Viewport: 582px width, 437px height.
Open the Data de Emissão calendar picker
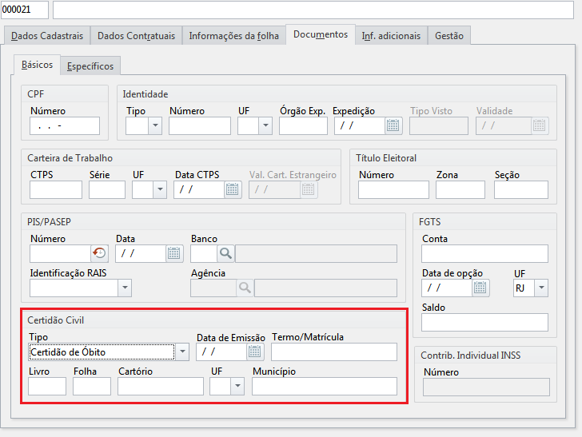(x=254, y=352)
